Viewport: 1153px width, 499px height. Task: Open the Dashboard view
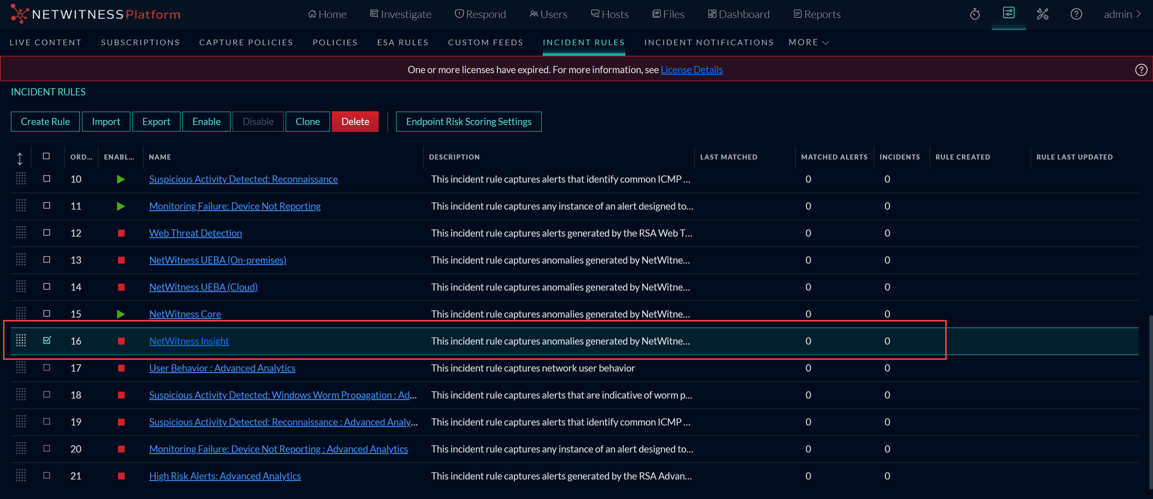coord(739,14)
